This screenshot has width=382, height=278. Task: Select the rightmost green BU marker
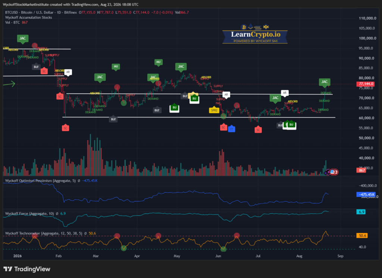pyautogui.click(x=291, y=124)
